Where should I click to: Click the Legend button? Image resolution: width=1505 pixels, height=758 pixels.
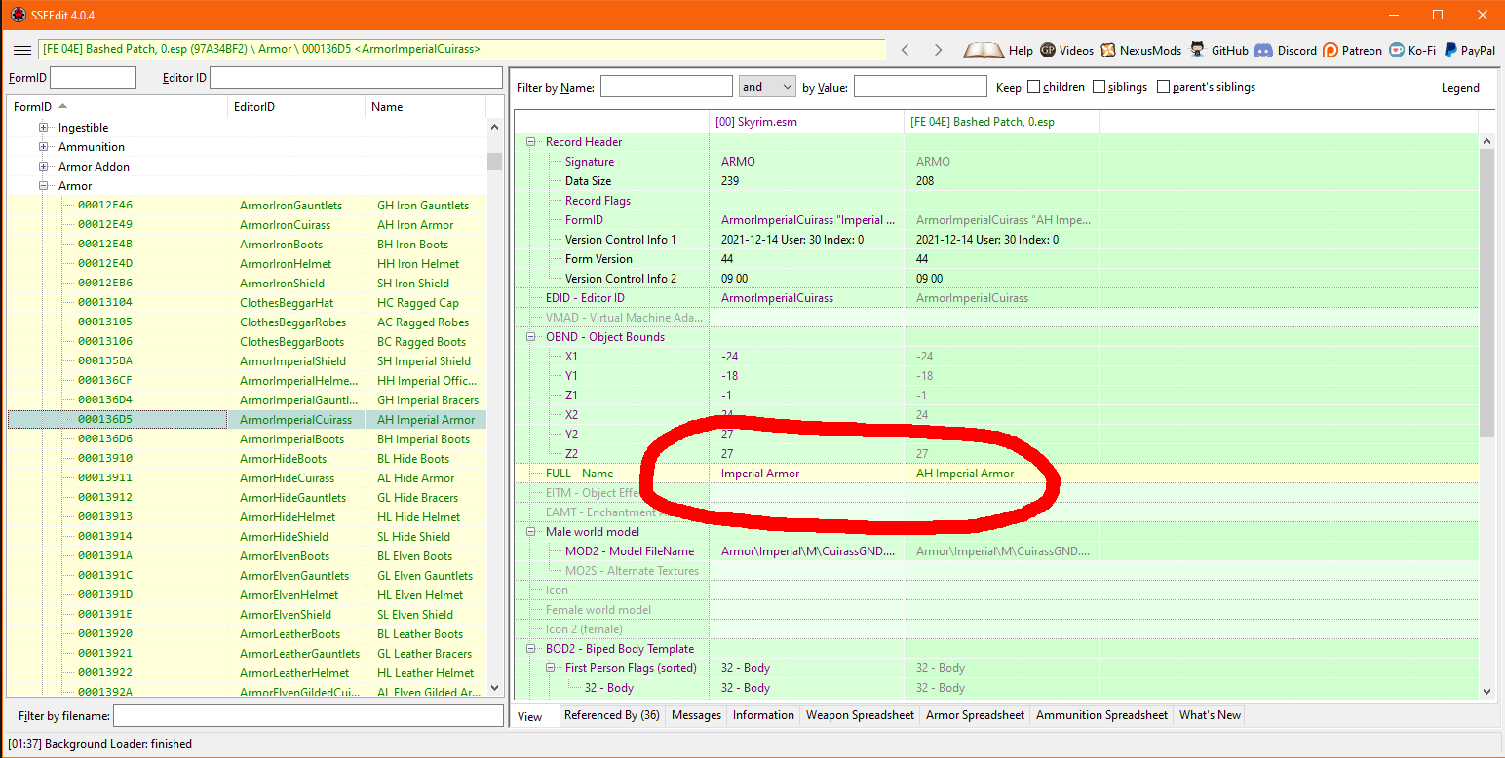[1459, 88]
